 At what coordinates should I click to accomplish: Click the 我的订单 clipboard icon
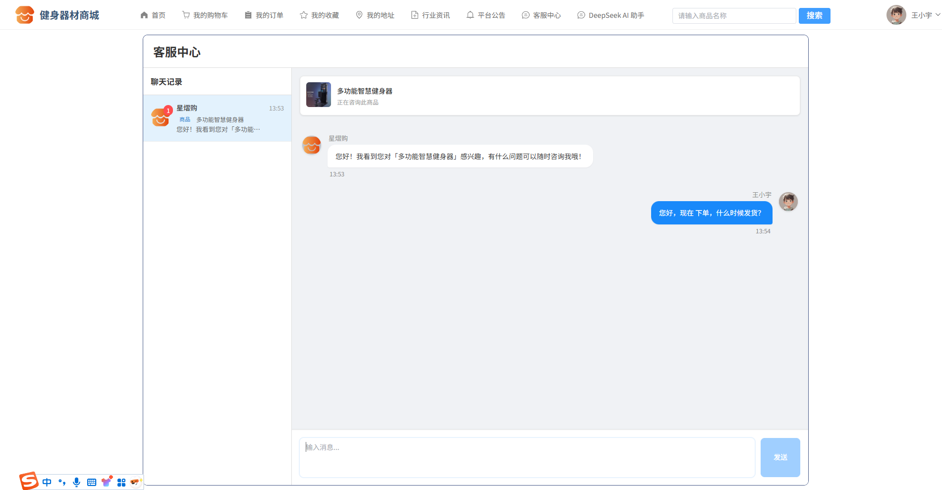(248, 15)
